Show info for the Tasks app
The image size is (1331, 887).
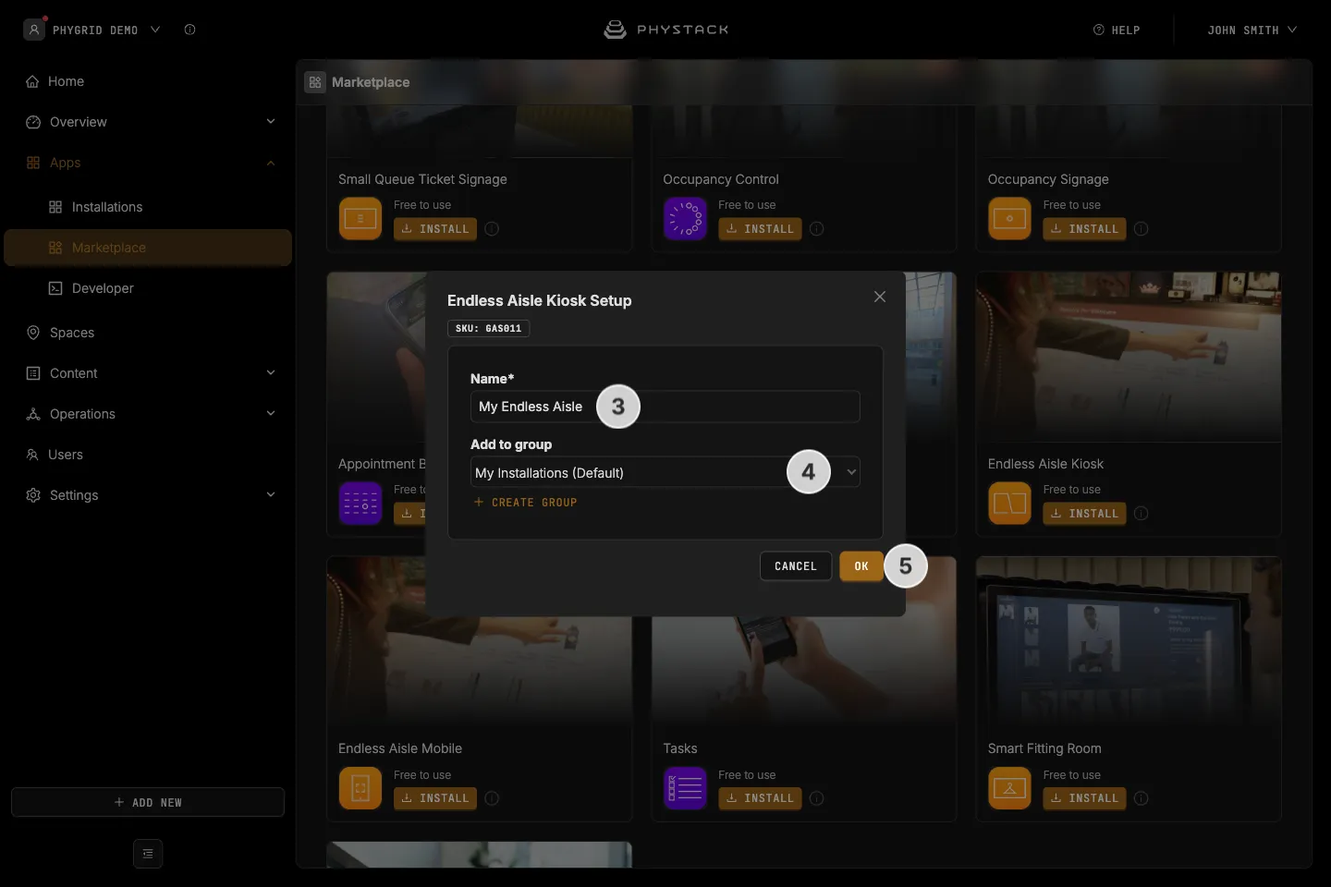[817, 798]
